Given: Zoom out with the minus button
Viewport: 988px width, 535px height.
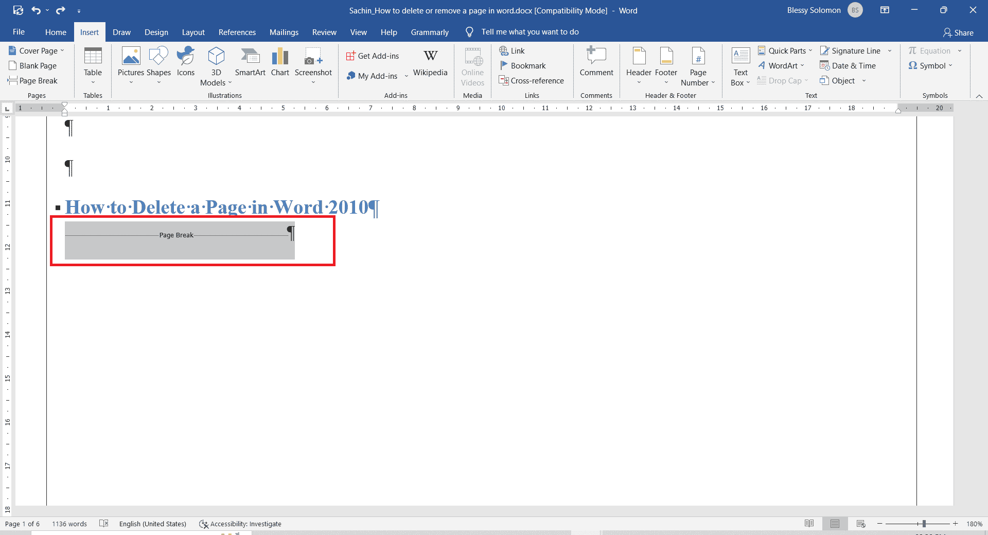Looking at the screenshot, I should [x=880, y=524].
